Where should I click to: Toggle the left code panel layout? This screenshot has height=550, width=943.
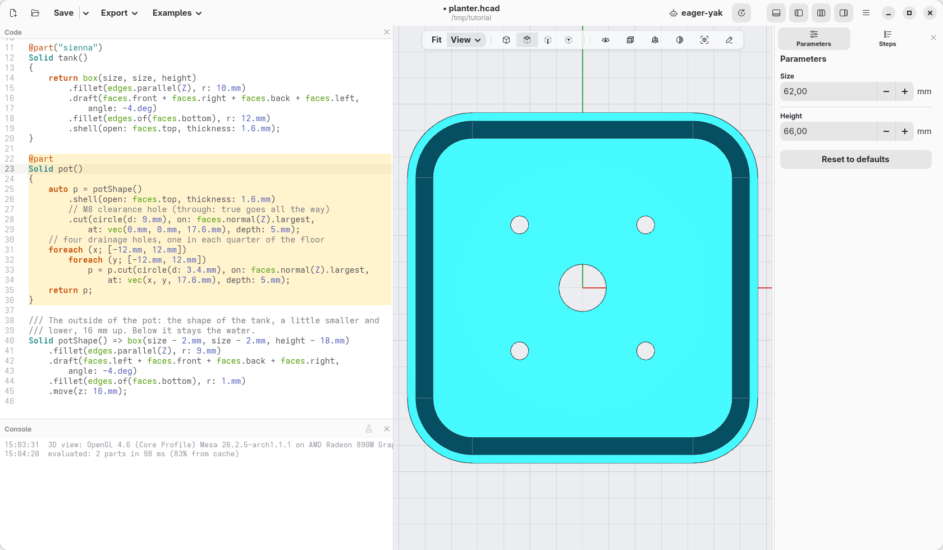[799, 13]
